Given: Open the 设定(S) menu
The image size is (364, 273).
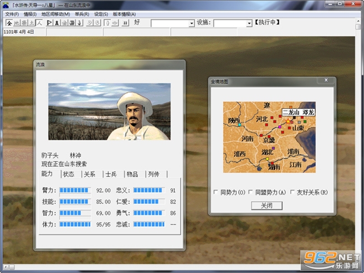Looking at the screenshot, I should (101, 14).
